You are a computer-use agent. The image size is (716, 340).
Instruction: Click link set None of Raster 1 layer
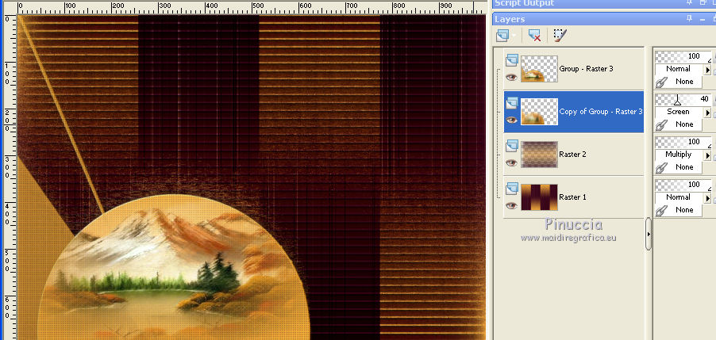(684, 210)
